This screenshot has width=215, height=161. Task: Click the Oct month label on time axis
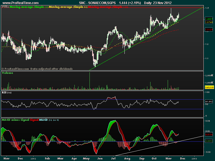point(154,159)
